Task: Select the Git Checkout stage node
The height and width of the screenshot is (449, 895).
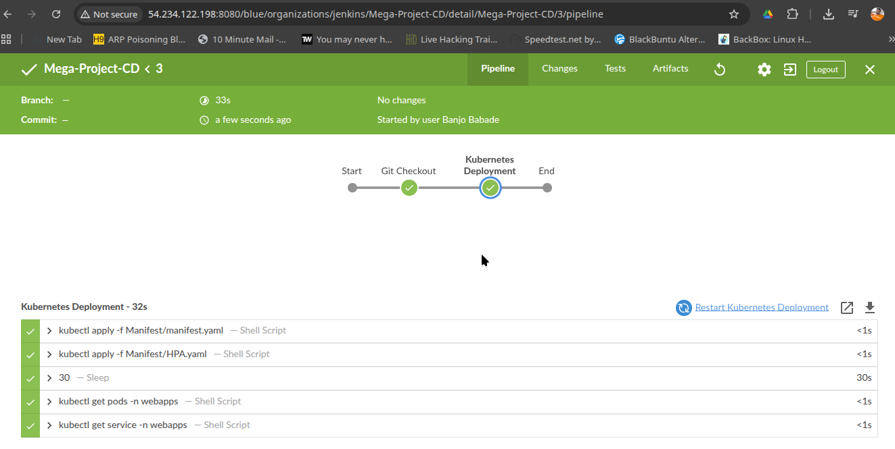Action: coord(409,188)
